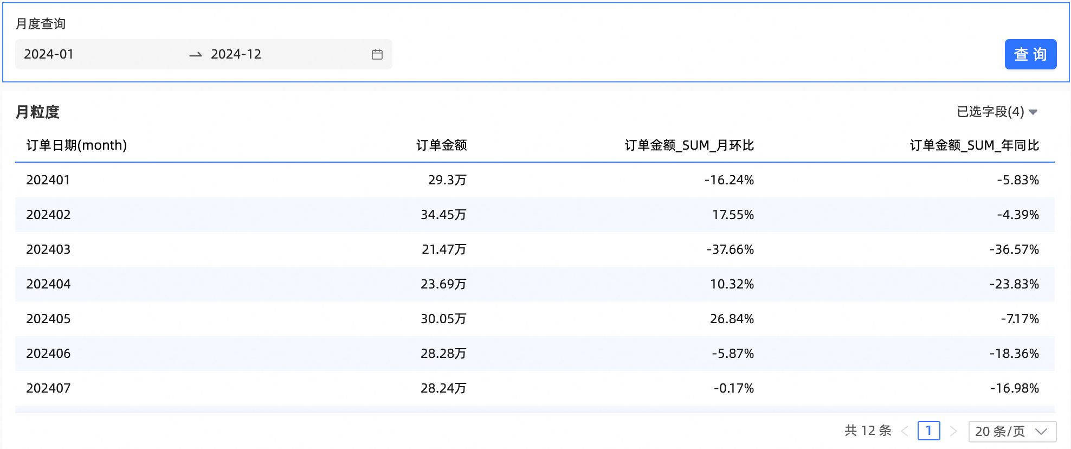This screenshot has height=449, width=1071.
Task: Go to previous page arrow
Action: pos(905,431)
